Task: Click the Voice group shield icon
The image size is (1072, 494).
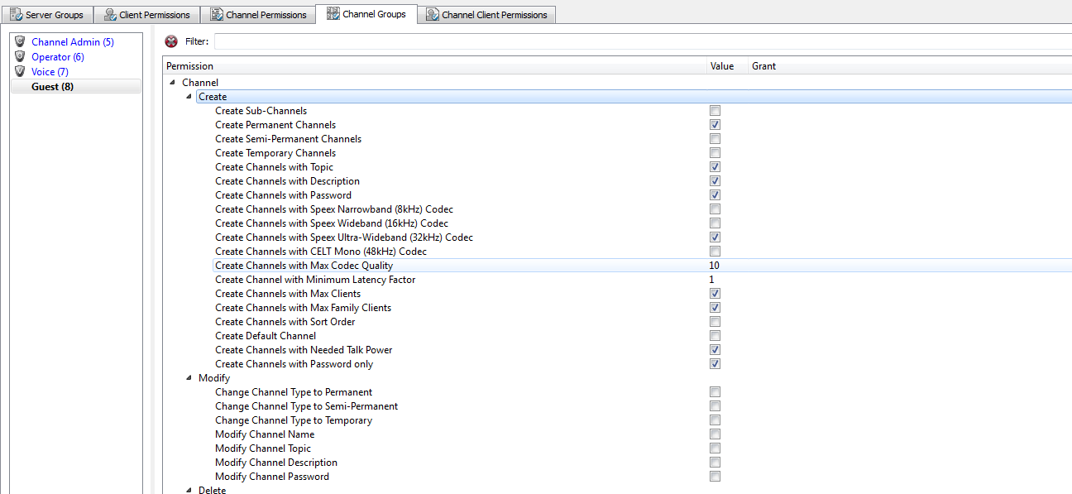Action: click(x=21, y=71)
